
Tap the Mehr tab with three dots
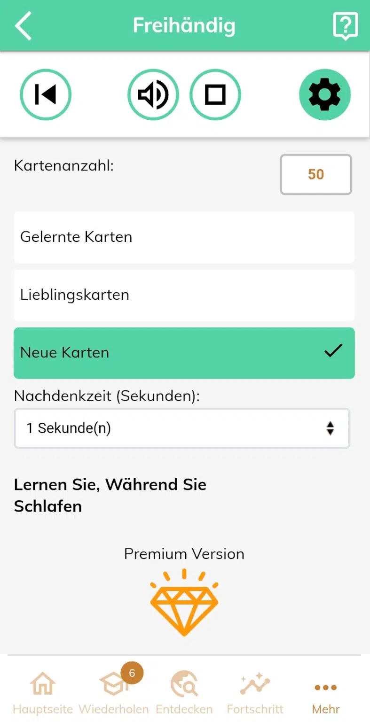(x=326, y=693)
